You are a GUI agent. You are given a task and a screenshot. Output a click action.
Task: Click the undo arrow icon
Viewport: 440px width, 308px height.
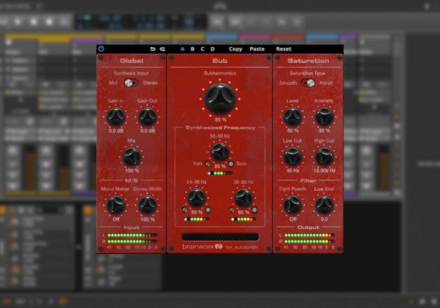(x=152, y=49)
